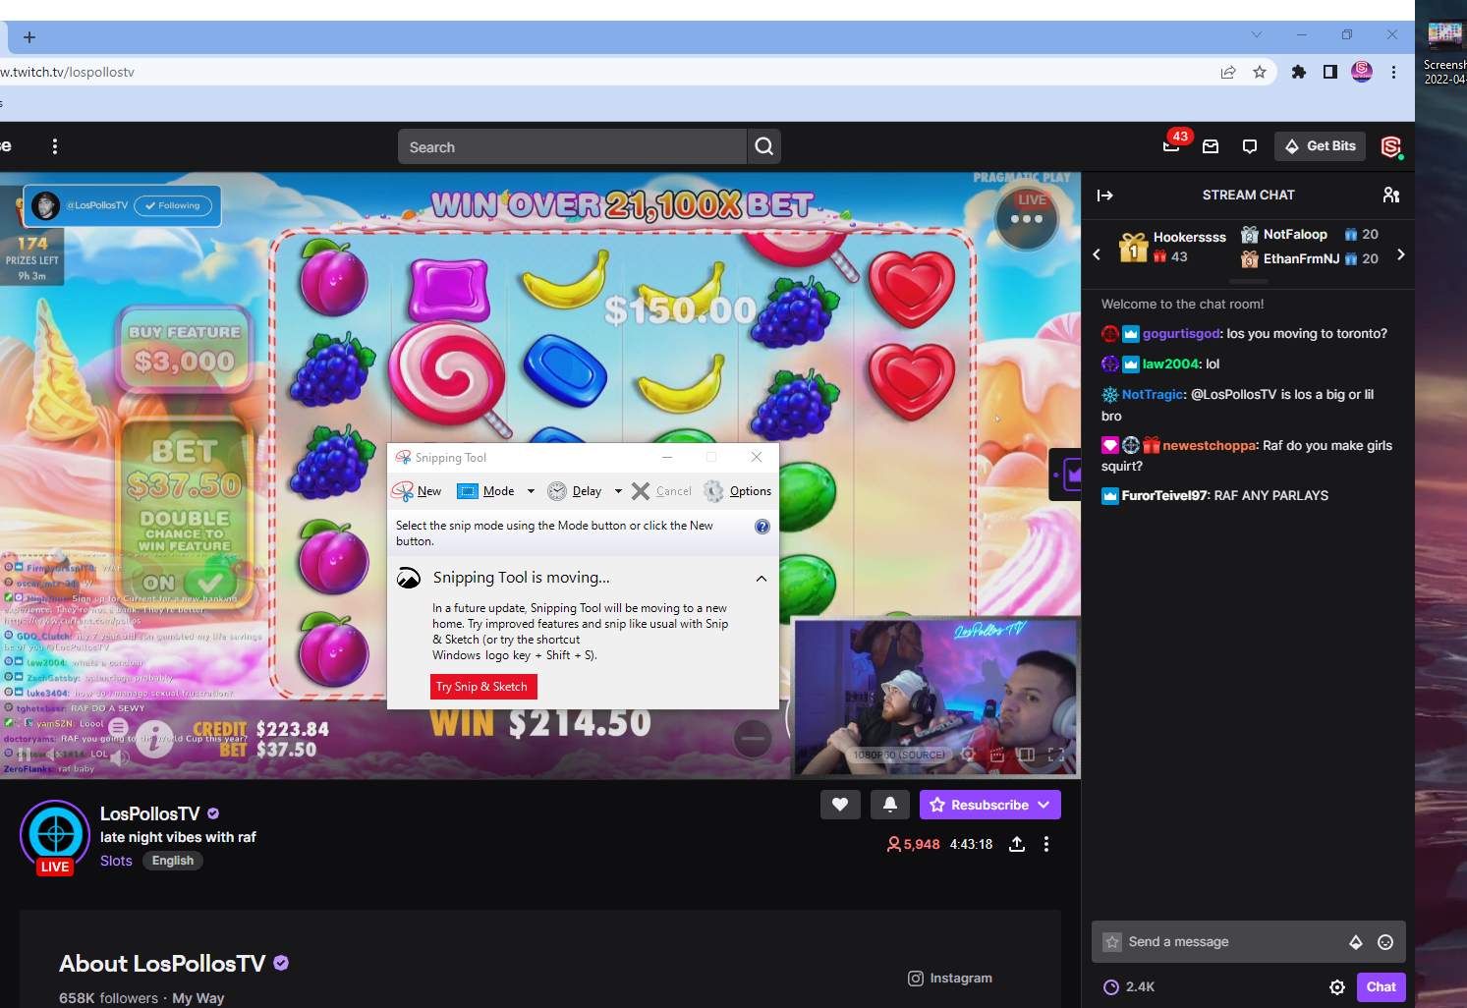Click Get Bits button
This screenshot has height=1008, width=1467.
[x=1320, y=146]
